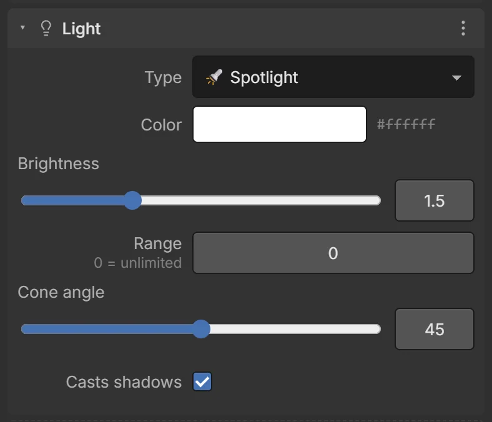Uncheck the Casts shadows checkbox
The height and width of the screenshot is (422, 492).
[202, 381]
